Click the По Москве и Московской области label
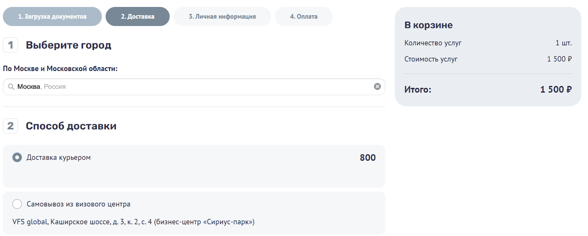Image resolution: width=588 pixels, height=236 pixels. click(60, 68)
